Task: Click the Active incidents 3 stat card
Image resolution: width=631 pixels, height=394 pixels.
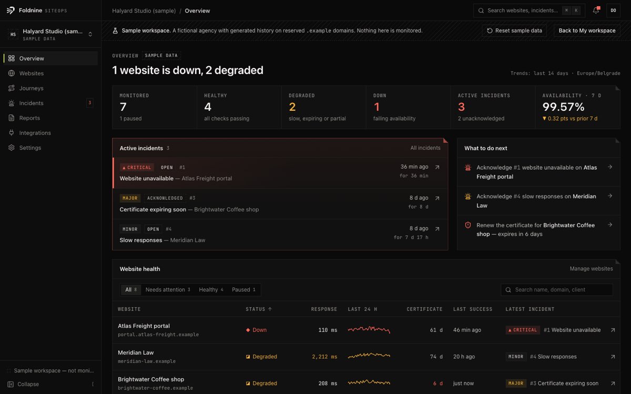Action: tap(493, 107)
